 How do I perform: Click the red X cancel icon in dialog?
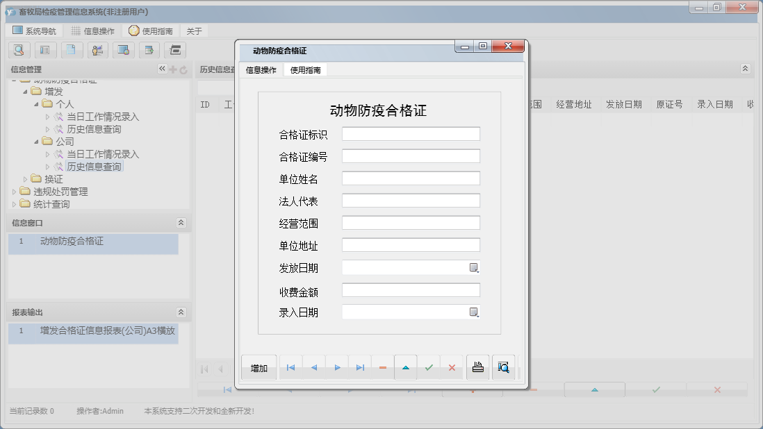[x=451, y=368]
